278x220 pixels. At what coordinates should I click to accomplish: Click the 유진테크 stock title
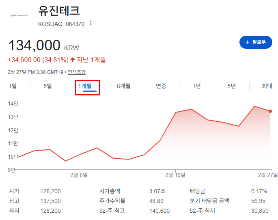(59, 11)
